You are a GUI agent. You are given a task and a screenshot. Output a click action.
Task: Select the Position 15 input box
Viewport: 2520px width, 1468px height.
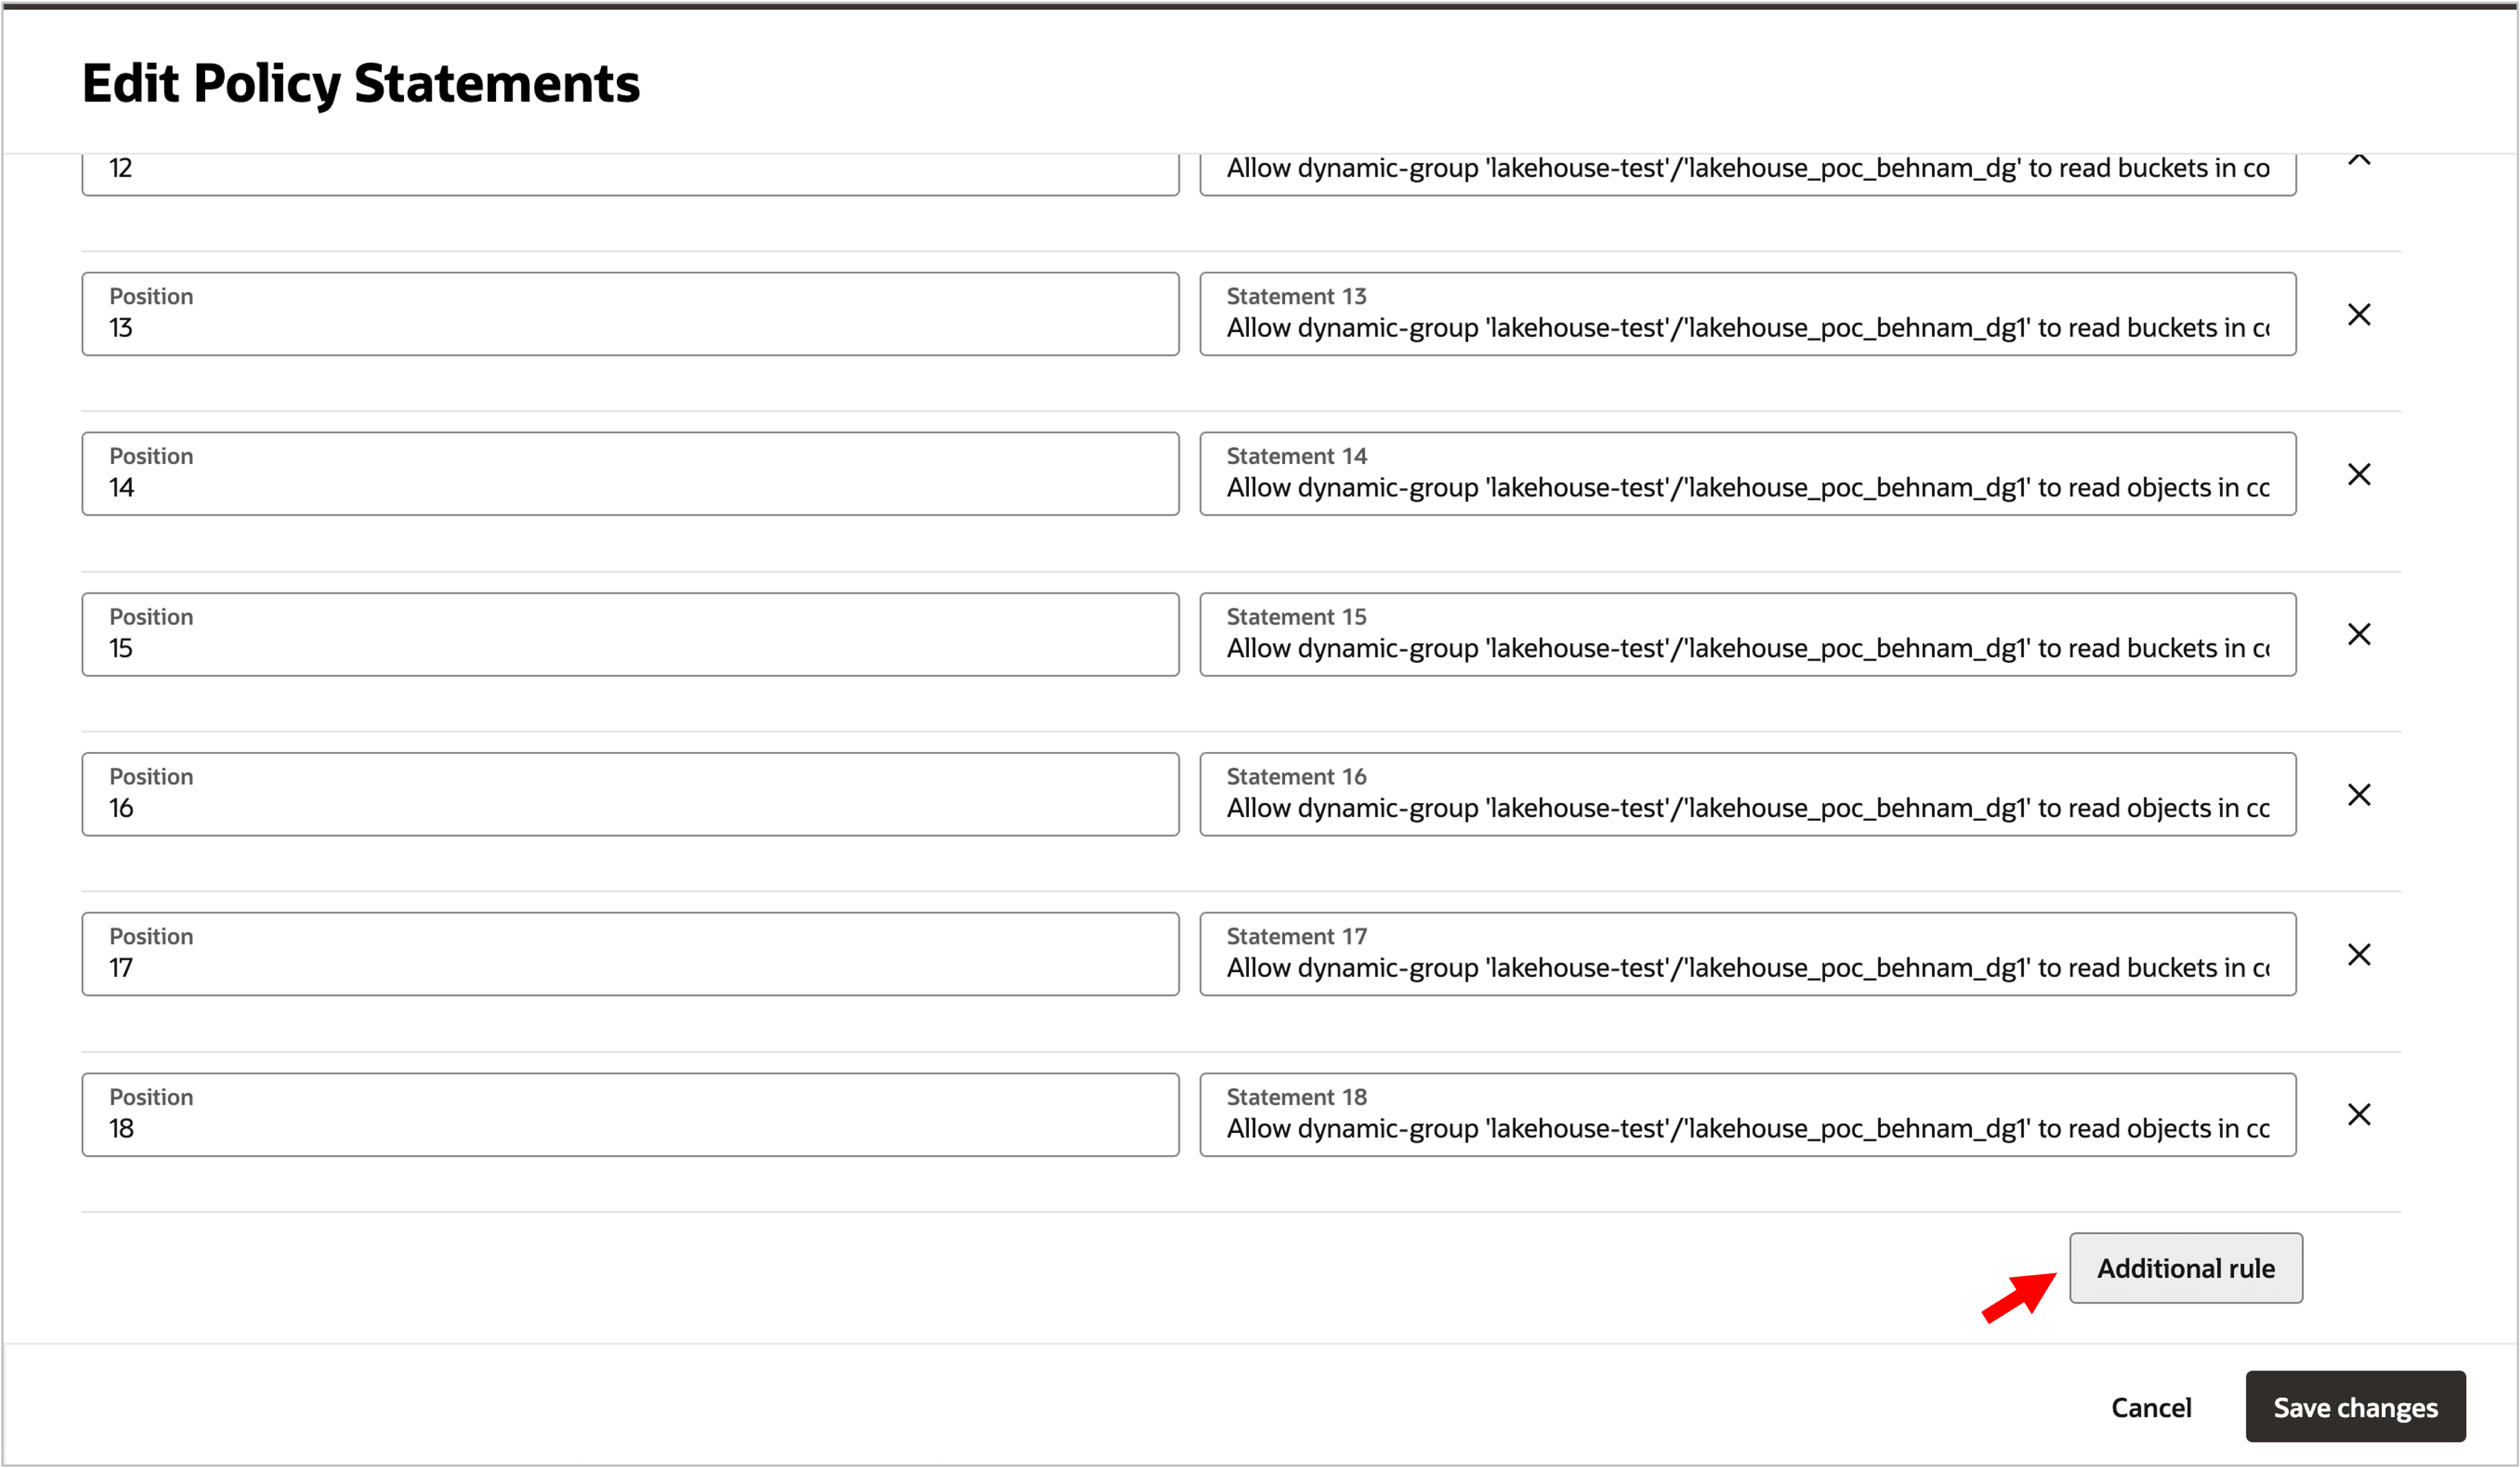(630, 635)
